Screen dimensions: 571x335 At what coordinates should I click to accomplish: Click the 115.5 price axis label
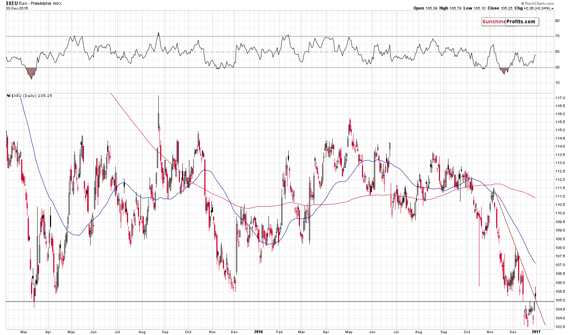pos(560,122)
